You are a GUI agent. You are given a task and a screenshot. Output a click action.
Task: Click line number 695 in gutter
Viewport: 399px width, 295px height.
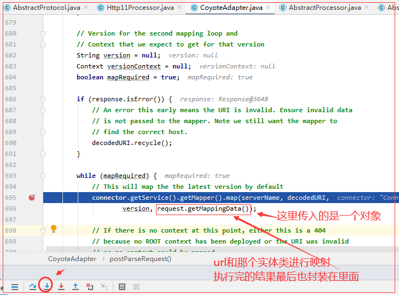click(x=11, y=198)
